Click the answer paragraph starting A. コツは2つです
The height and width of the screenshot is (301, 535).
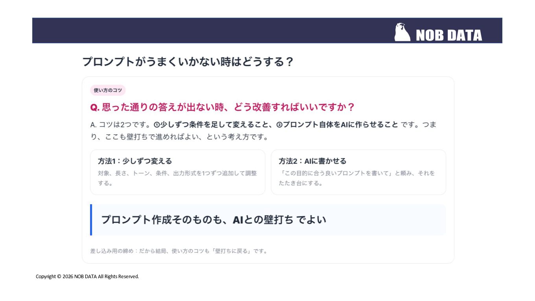click(x=263, y=131)
